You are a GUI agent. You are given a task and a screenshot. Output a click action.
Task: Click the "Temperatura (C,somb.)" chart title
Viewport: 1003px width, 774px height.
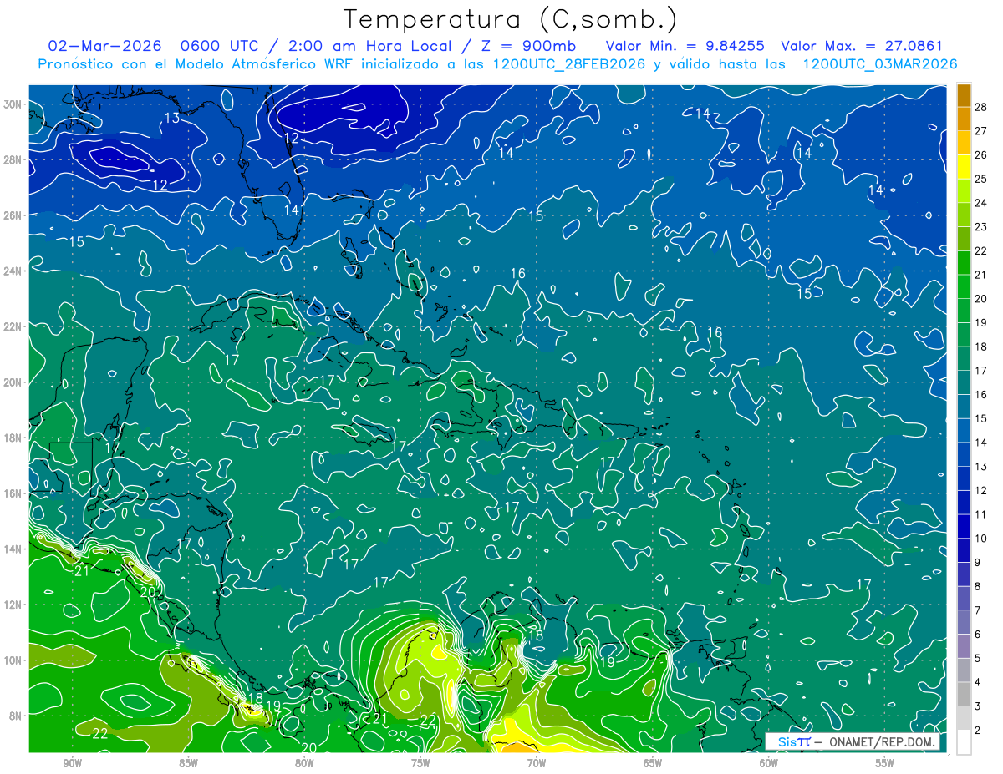[510, 18]
